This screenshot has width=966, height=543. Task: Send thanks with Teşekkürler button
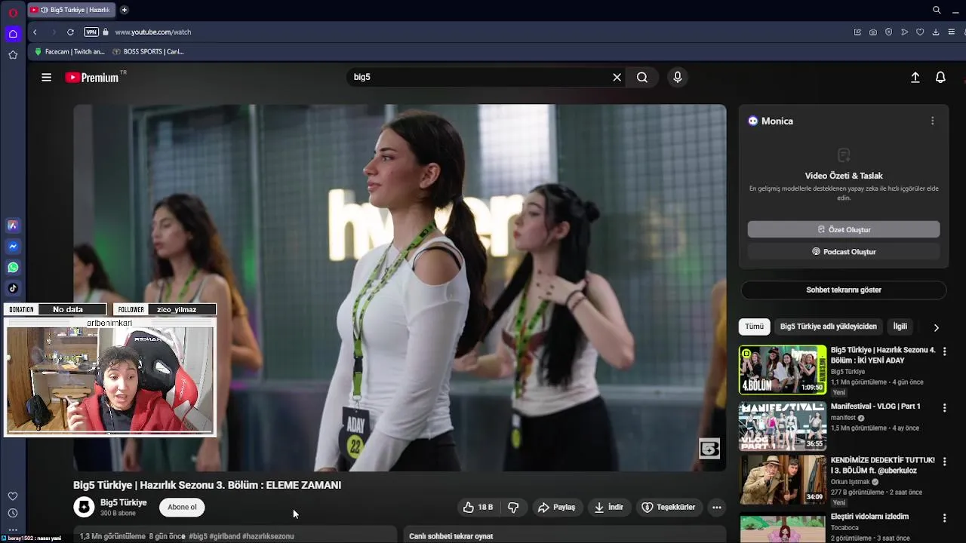pyautogui.click(x=668, y=508)
